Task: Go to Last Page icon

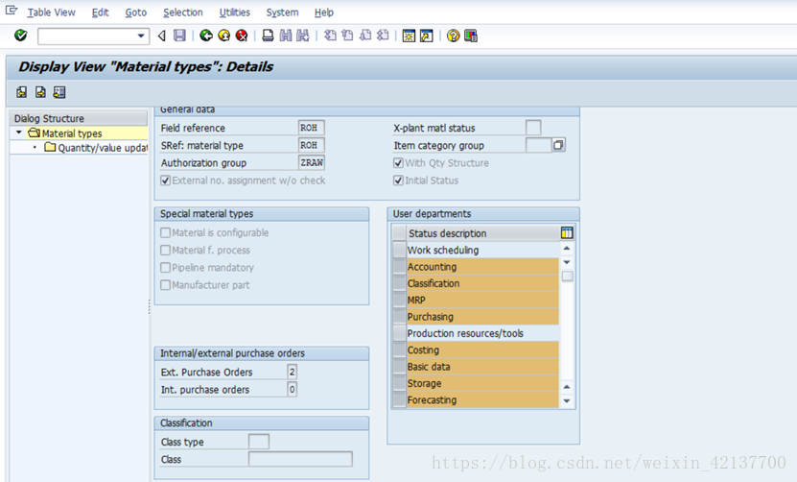Action: click(383, 36)
